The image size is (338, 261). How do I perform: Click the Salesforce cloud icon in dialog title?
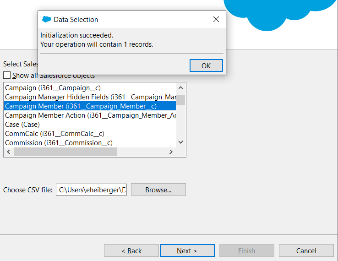[x=46, y=19]
